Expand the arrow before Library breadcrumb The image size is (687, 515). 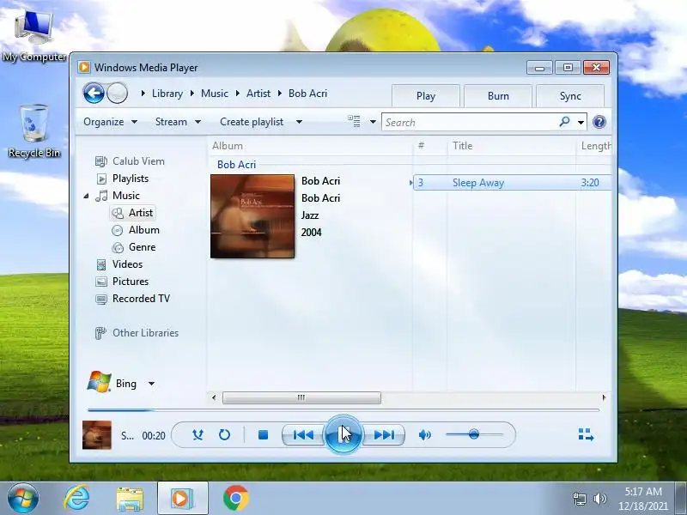[143, 94]
